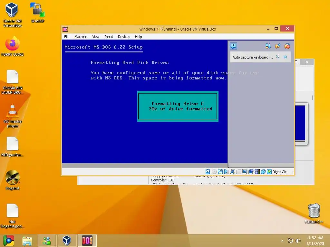Toggle the notification center speech bubble button

click(x=234, y=46)
